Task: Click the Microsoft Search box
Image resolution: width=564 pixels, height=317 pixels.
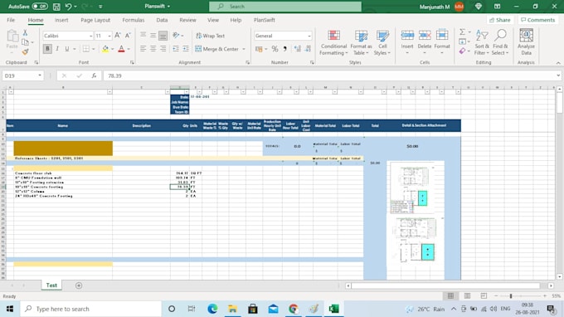Action: [x=285, y=7]
